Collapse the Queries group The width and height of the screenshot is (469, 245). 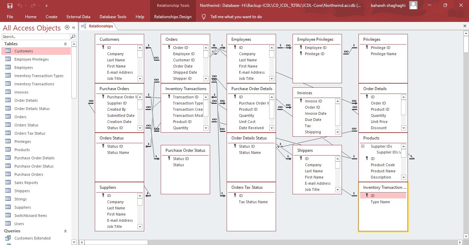pyautogui.click(x=65, y=231)
